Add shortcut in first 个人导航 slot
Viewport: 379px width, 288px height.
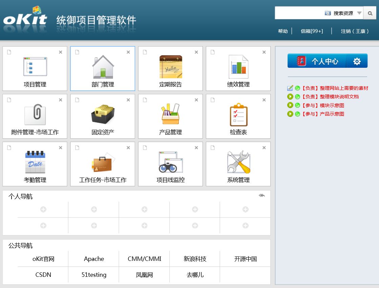click(43, 209)
